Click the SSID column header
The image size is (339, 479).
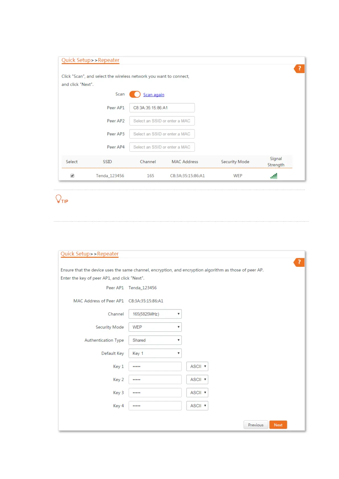(107, 162)
